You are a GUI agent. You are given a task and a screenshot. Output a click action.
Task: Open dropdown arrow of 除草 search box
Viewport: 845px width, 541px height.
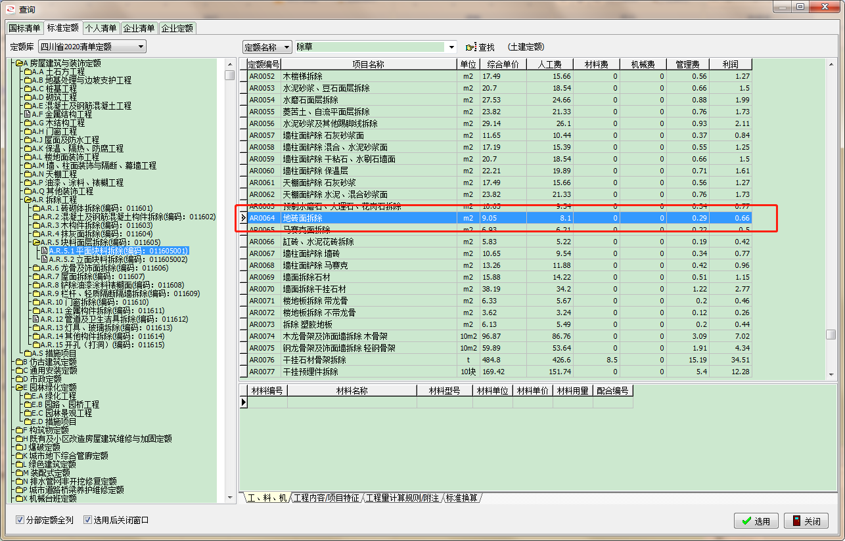[451, 47]
